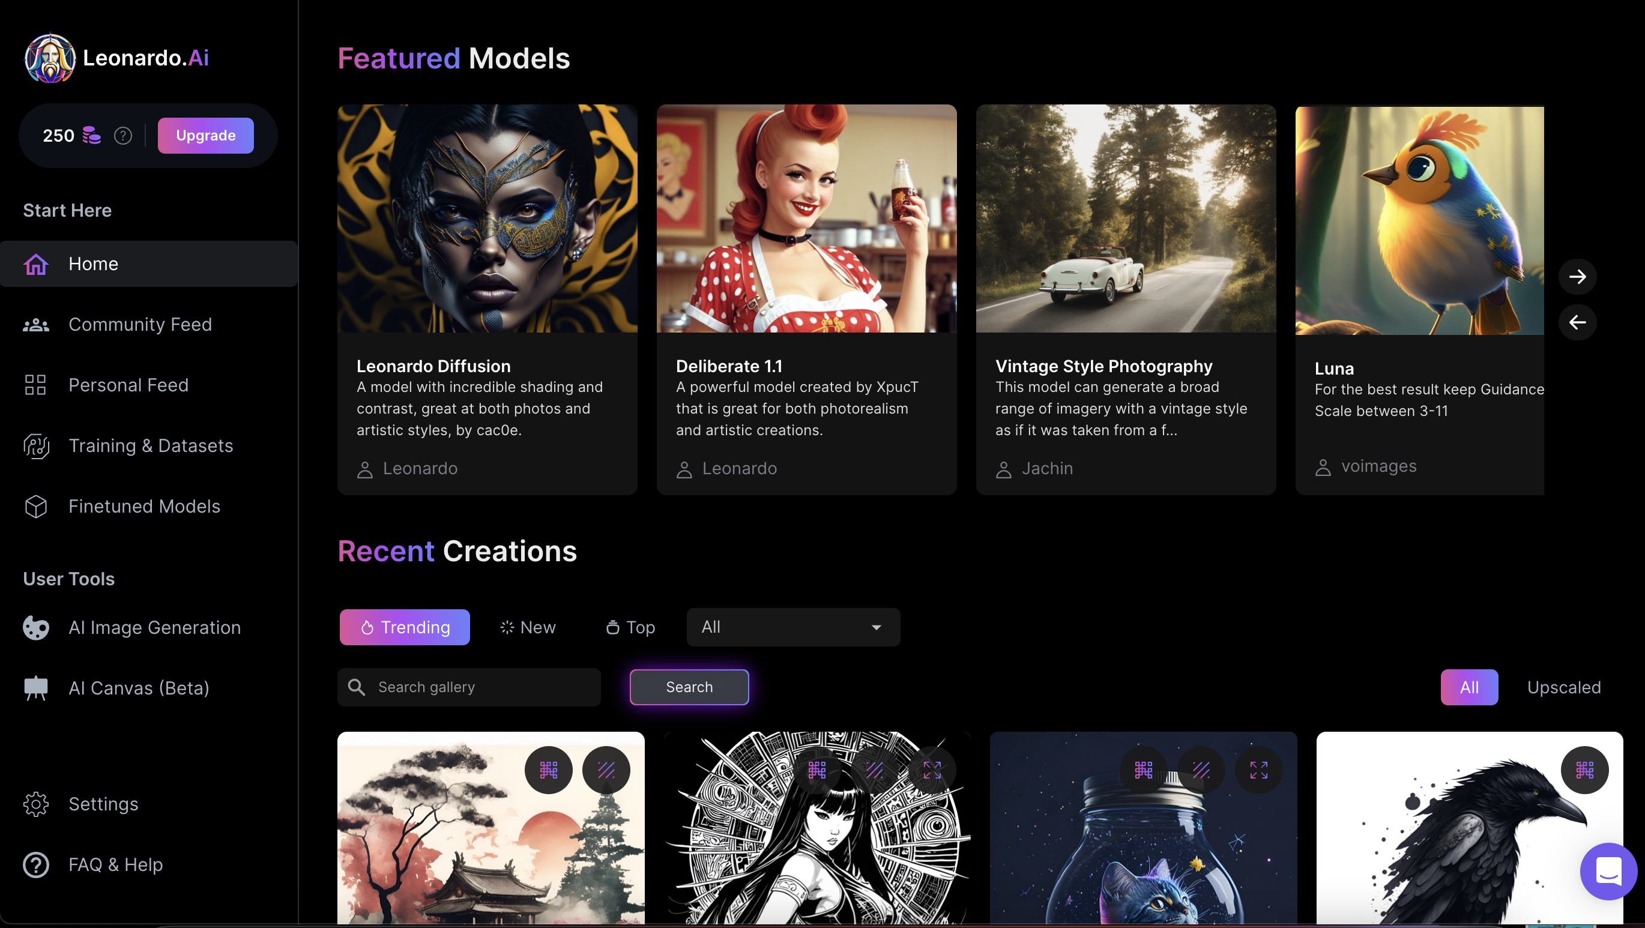Click remix icon on raven image

click(1584, 770)
